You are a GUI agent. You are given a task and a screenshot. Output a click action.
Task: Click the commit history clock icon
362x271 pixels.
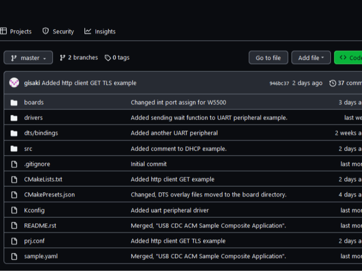click(332, 83)
